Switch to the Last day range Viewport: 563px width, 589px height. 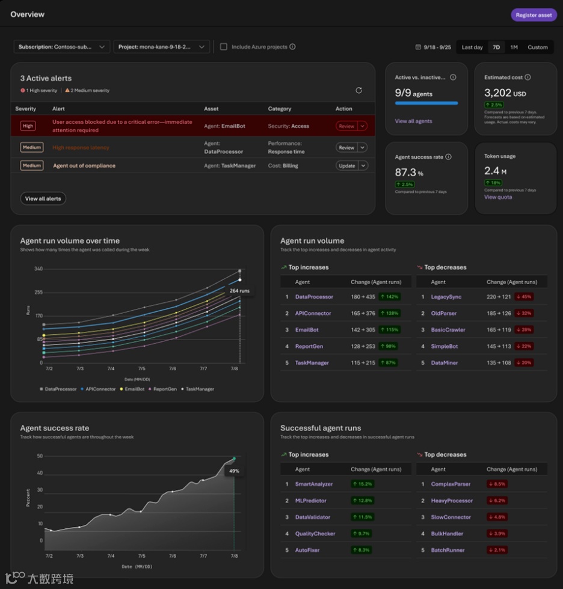tap(472, 47)
